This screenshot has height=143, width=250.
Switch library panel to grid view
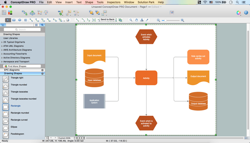(36, 25)
